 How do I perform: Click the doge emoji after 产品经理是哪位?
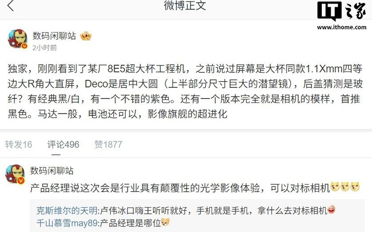tap(165, 222)
